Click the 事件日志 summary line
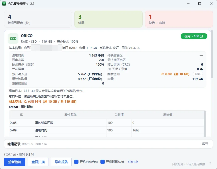This screenshot has height=169, width=217. tap(46, 91)
